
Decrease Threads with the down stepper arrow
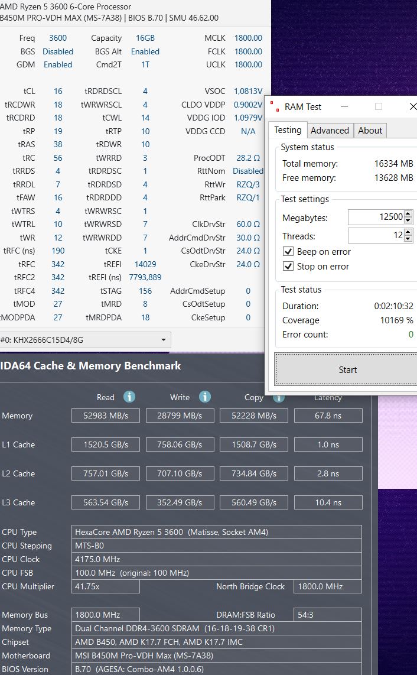(x=408, y=238)
